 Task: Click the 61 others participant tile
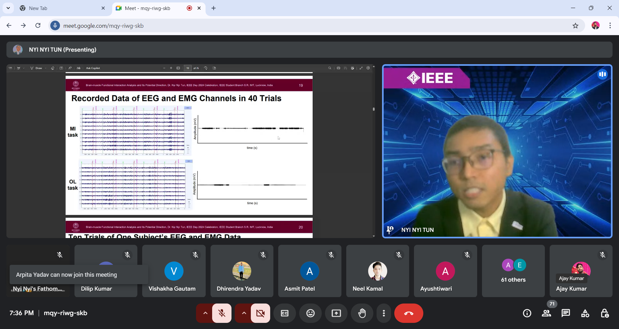pos(513,271)
